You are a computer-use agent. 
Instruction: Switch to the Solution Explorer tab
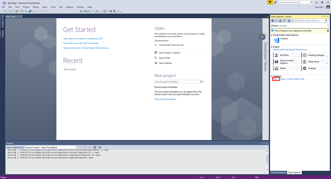point(279,172)
